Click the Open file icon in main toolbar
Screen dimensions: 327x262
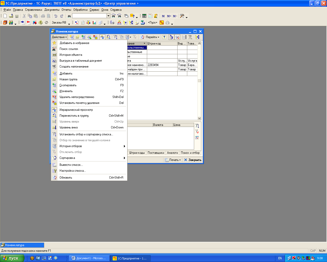pos(11,16)
